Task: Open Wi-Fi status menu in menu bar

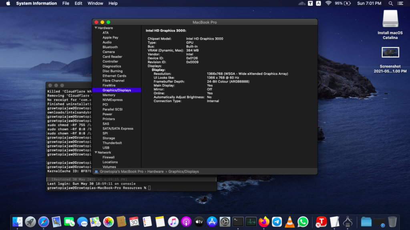Action: 328,3
